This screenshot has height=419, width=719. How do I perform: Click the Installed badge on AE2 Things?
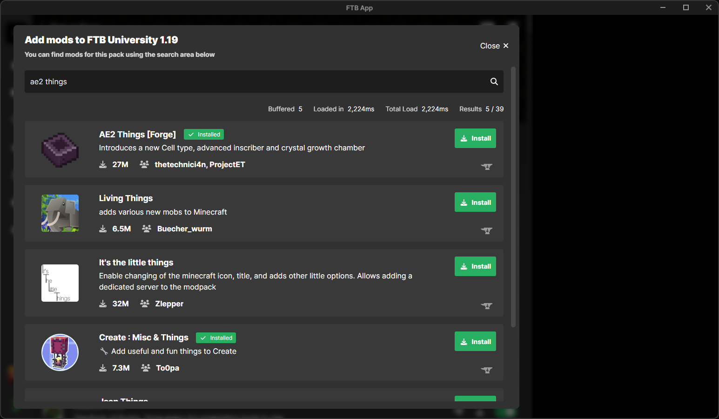pos(204,135)
